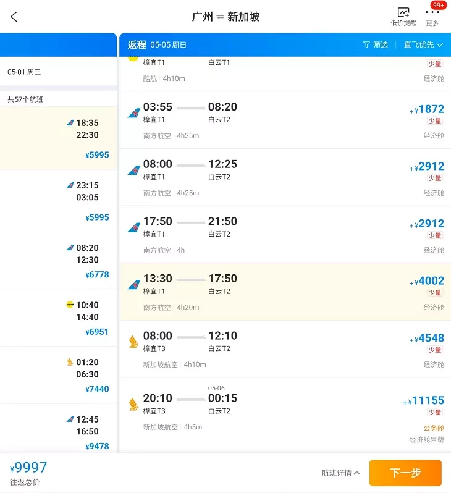Screen dimensions: 451x493
Task: Click China Southern tail icon beside 08:20 outbound
Action: 70,248
